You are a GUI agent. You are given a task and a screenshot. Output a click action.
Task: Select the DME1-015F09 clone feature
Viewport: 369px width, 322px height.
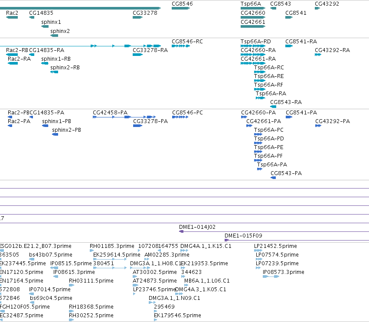point(297,240)
